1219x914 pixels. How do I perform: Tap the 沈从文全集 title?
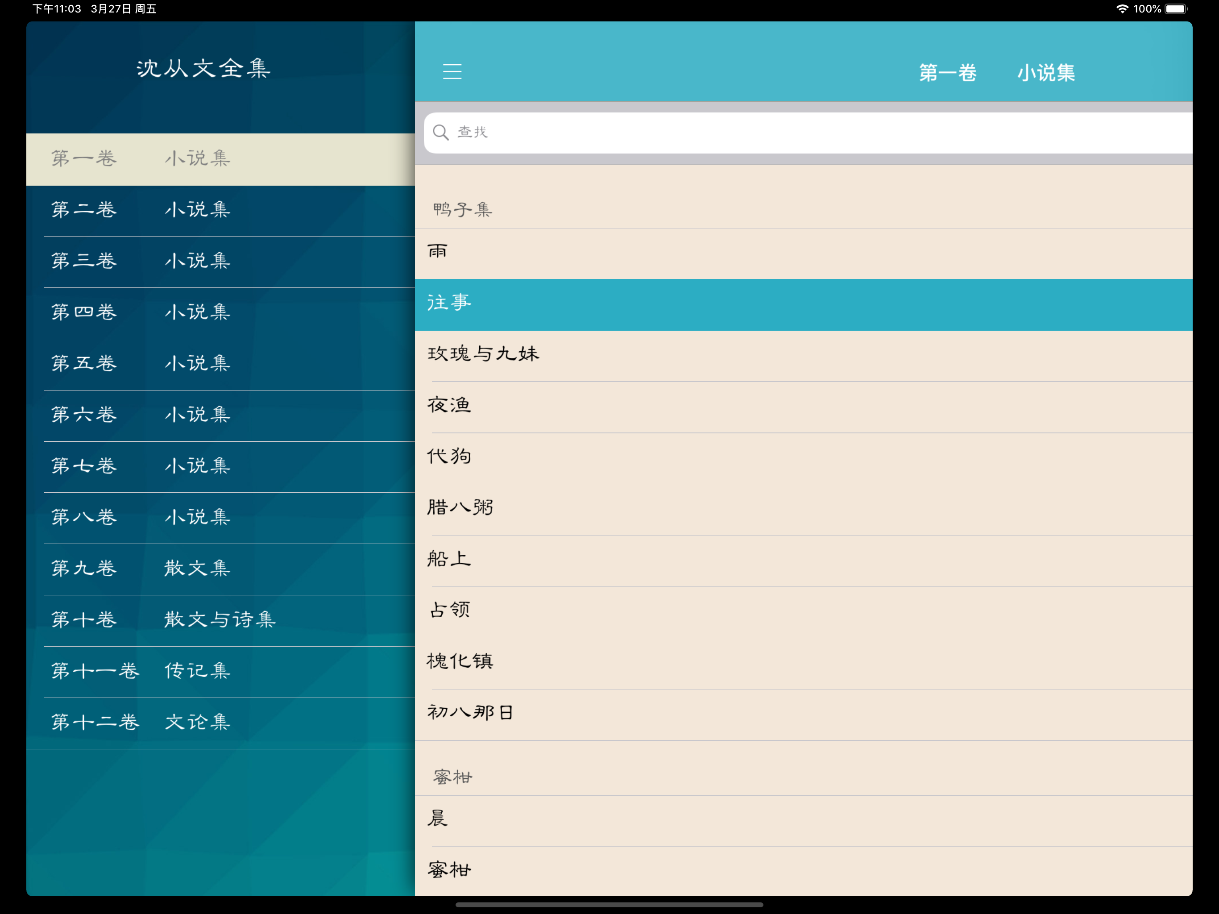203,69
